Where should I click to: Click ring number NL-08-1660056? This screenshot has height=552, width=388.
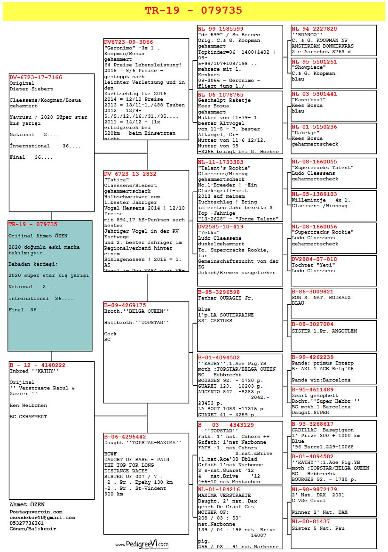[315, 227]
